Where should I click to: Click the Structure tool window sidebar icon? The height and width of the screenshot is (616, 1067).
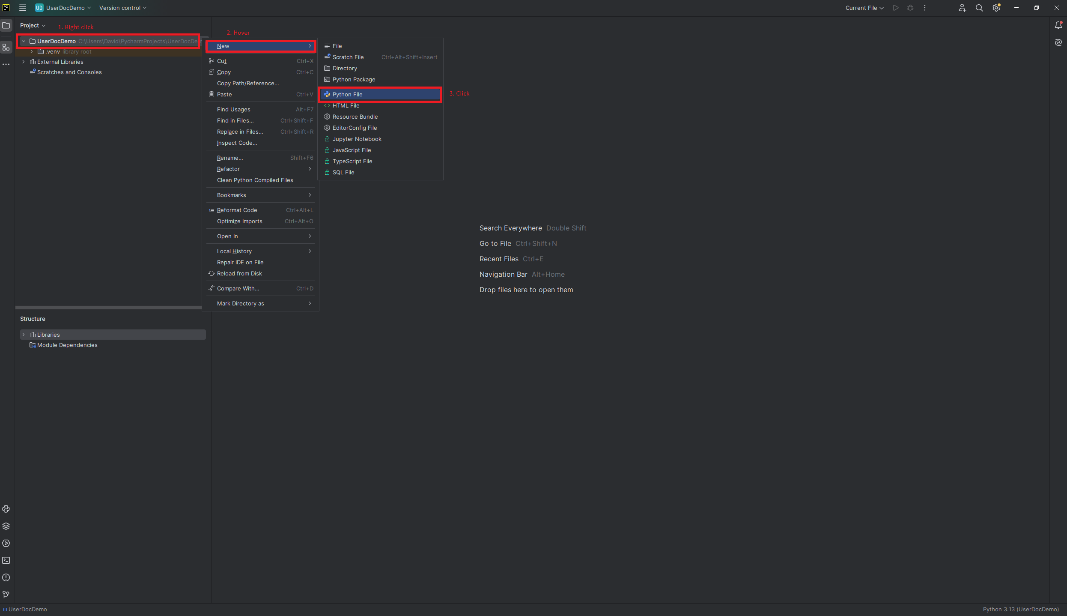6,47
